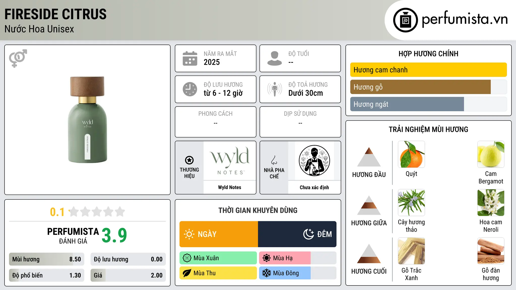Click the Wyld Notes brand name label

tap(230, 187)
